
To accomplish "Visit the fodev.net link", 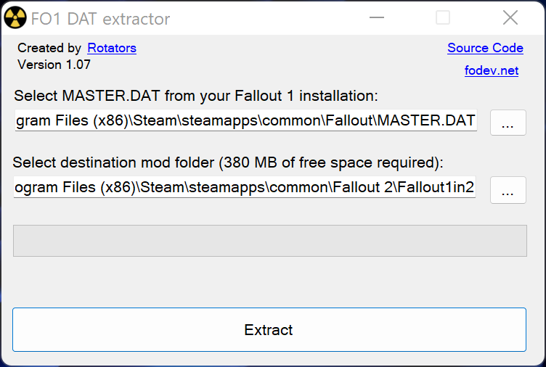I will point(492,70).
